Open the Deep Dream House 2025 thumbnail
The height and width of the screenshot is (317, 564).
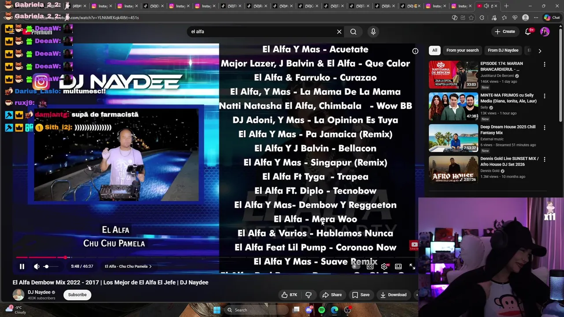pos(453,138)
